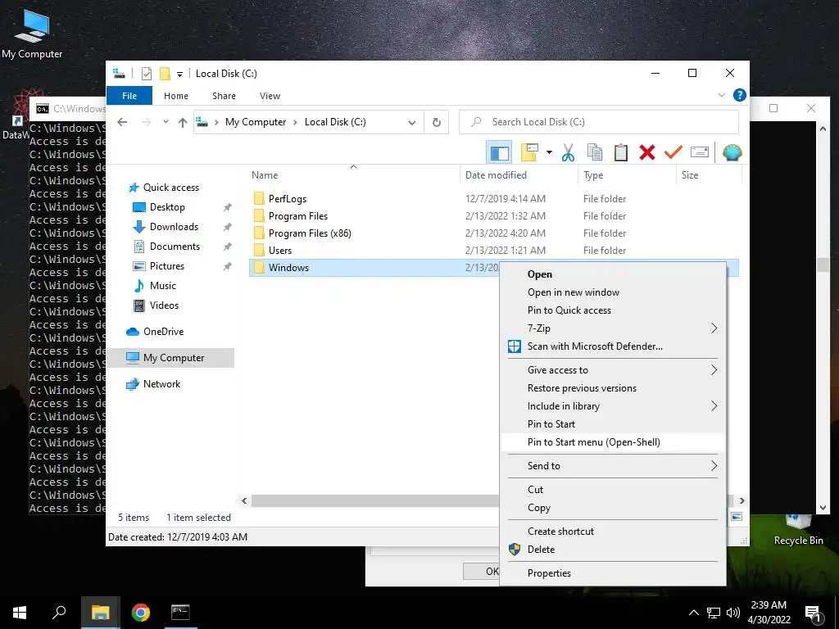
Task: Sort by the Type column header
Action: (627, 175)
